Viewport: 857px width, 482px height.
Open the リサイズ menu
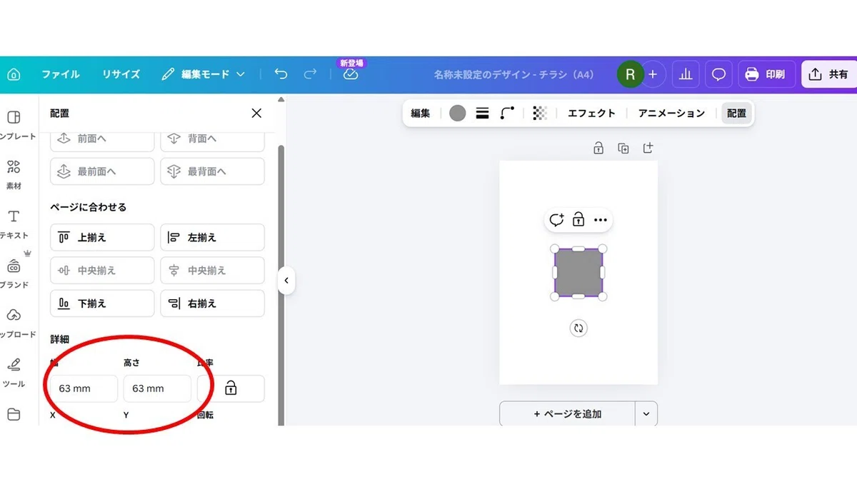[121, 74]
